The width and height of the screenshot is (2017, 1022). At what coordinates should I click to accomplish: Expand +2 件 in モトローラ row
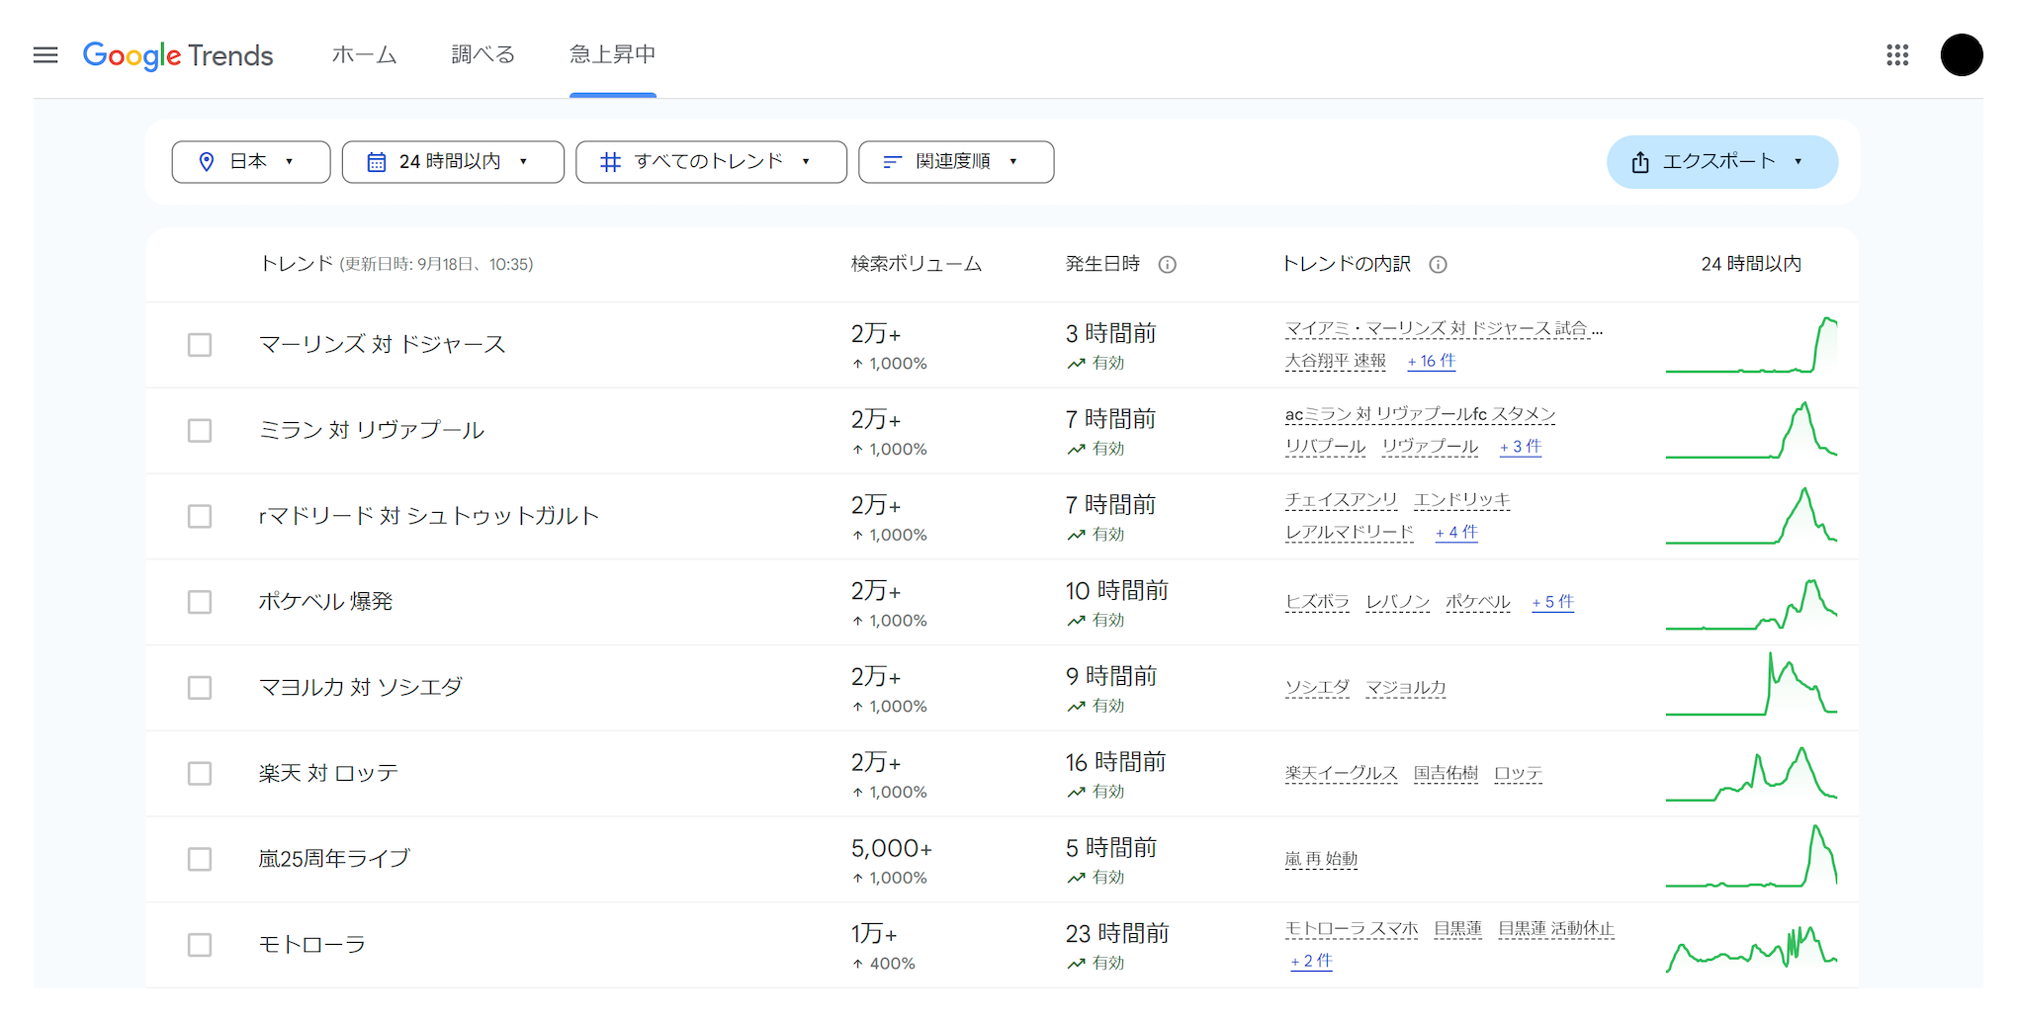[x=1312, y=961]
